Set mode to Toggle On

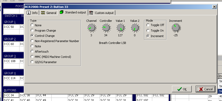pyautogui.click(x=155, y=31)
